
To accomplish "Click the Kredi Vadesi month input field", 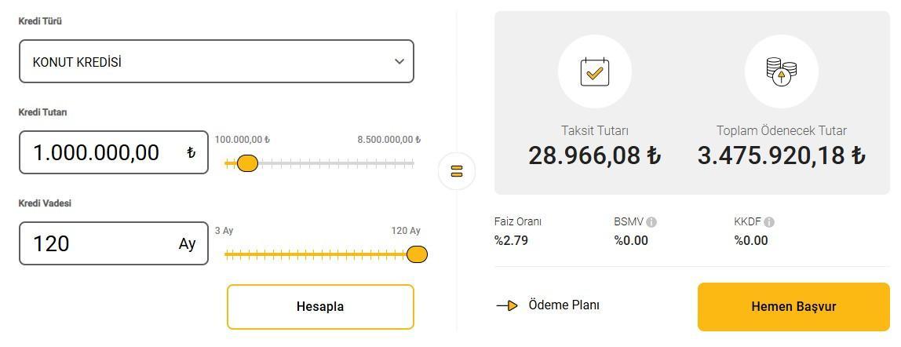I will (98, 243).
